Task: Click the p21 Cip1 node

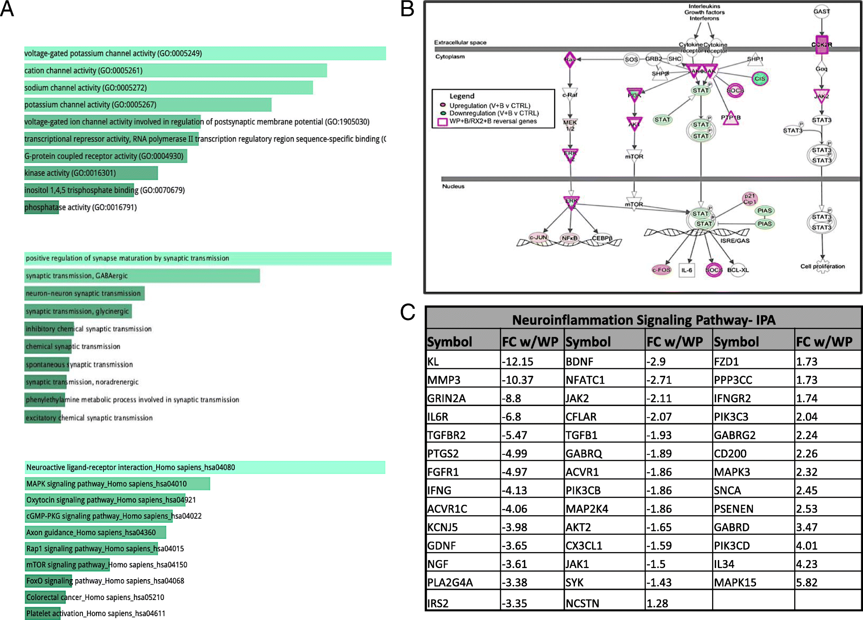Action: click(749, 199)
